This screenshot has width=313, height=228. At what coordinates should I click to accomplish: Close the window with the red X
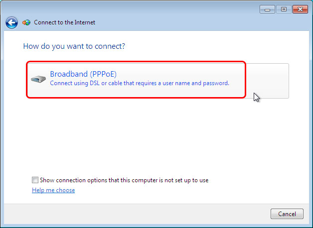coord(300,9)
